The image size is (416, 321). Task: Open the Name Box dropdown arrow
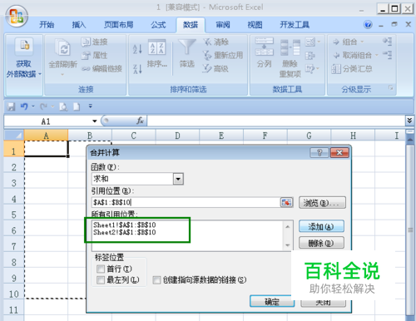pyautogui.click(x=95, y=121)
